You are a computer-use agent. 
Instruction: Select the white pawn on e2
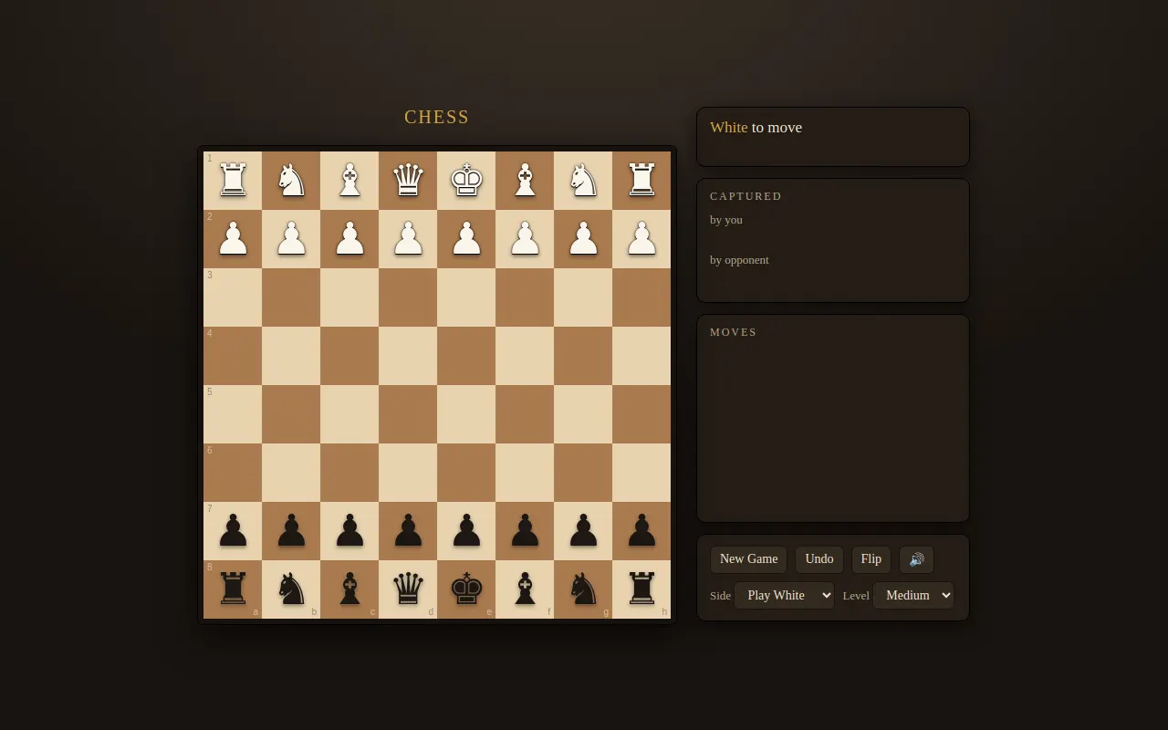pos(466,239)
